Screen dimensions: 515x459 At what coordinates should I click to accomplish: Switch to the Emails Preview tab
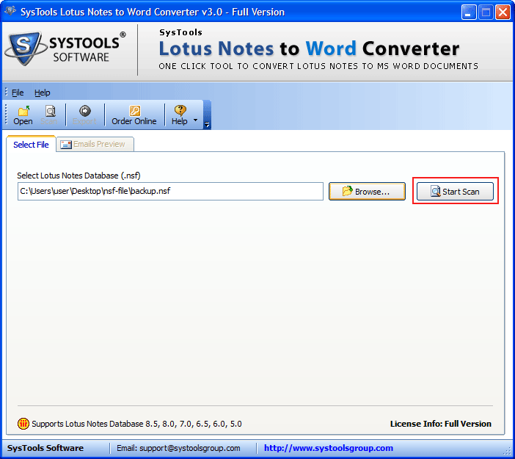click(x=95, y=144)
